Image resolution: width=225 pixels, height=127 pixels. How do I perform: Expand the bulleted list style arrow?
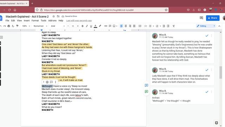click(x=153, y=26)
